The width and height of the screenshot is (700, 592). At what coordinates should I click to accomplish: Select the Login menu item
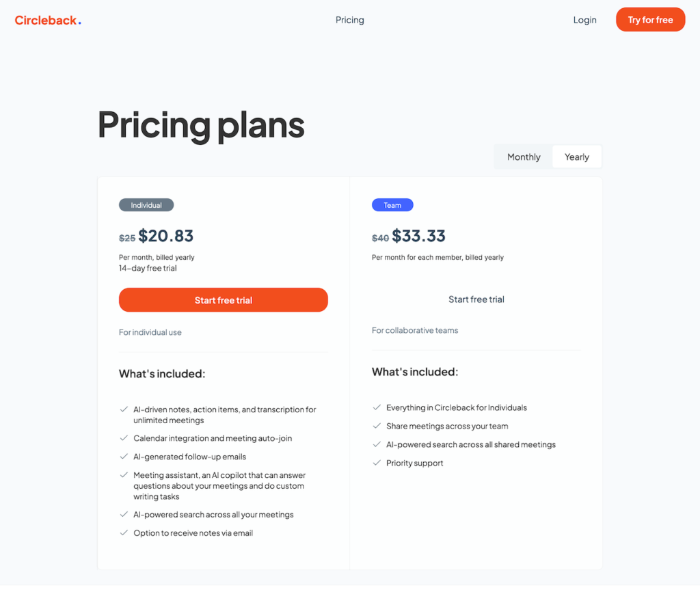click(584, 20)
